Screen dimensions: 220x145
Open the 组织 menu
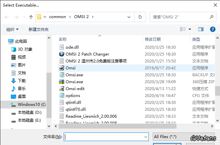[12, 29]
